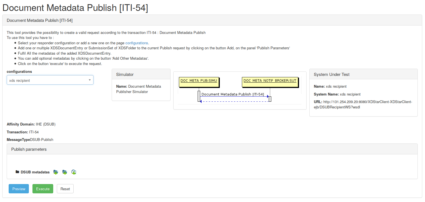Click the Simulator panel heading
This screenshot has width=425, height=202.
pyautogui.click(x=125, y=75)
